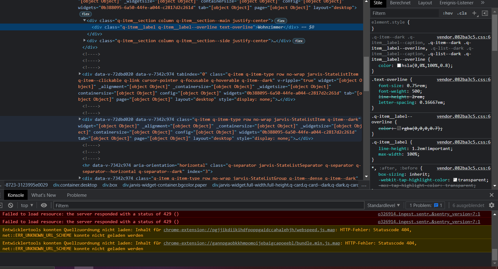Expand the q-item__section--side div node
The width and height of the screenshot is (498, 269).
tap(84, 40)
